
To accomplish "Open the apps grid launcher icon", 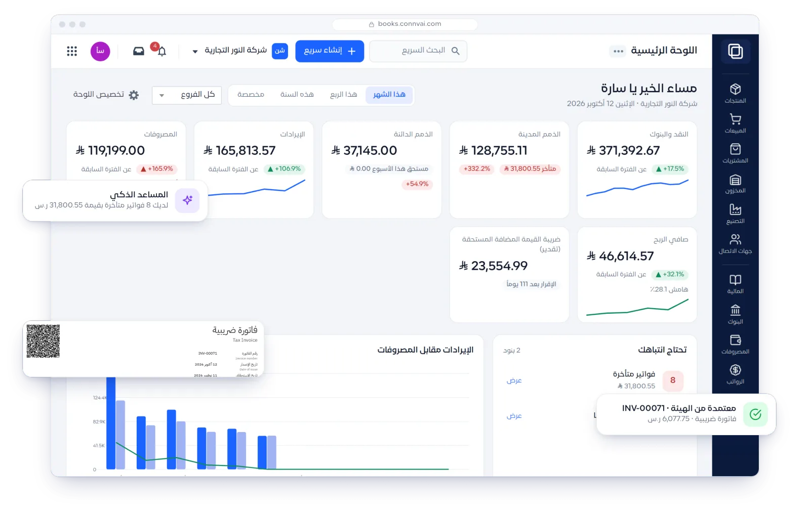I will (x=72, y=51).
